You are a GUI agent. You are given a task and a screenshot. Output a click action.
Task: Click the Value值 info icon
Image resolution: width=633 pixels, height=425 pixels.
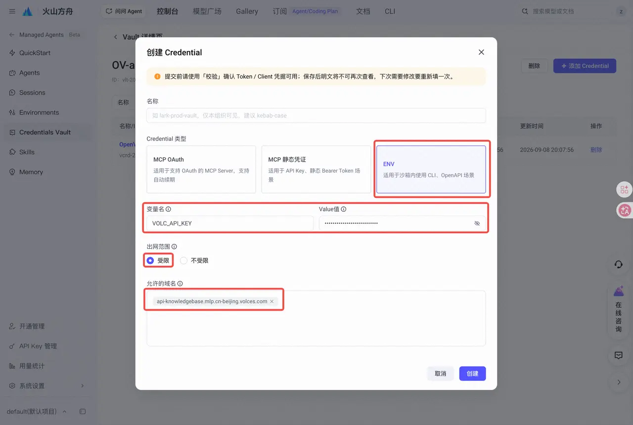(344, 209)
